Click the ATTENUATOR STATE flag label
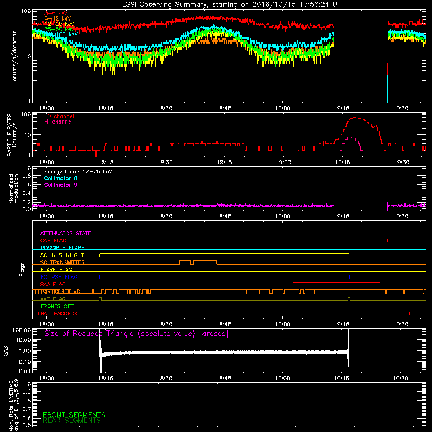Image resolution: width=432 pixels, height=432 pixels. (65, 233)
